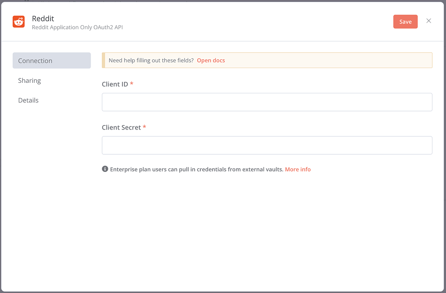Switch to the Sharing section
This screenshot has width=446, height=293.
click(x=29, y=80)
